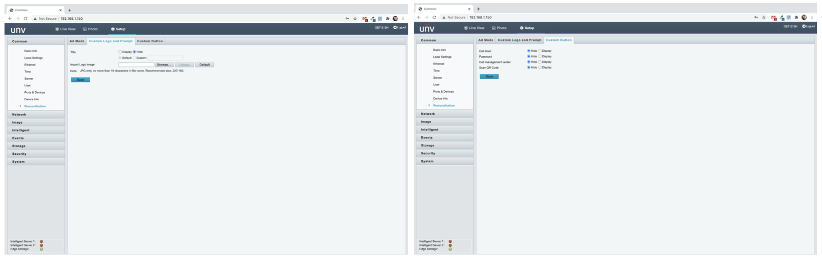Open a new tab in the right browser window
The height and width of the screenshot is (260, 822).
click(x=478, y=9)
